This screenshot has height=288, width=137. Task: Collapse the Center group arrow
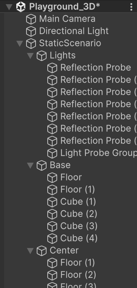[30, 251]
